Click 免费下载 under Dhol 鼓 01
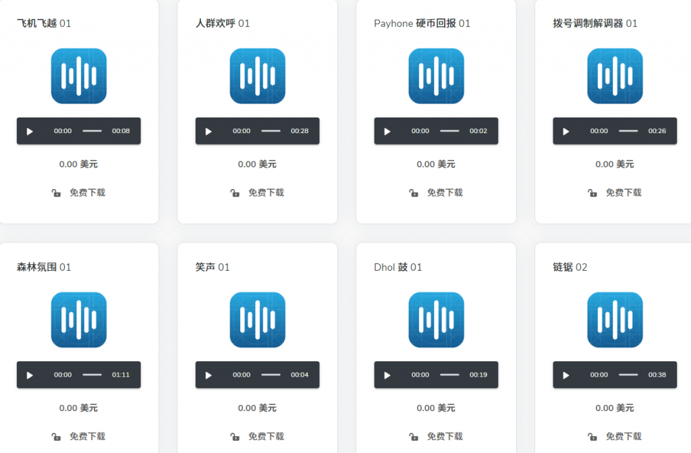The width and height of the screenshot is (691, 453). pos(445,436)
